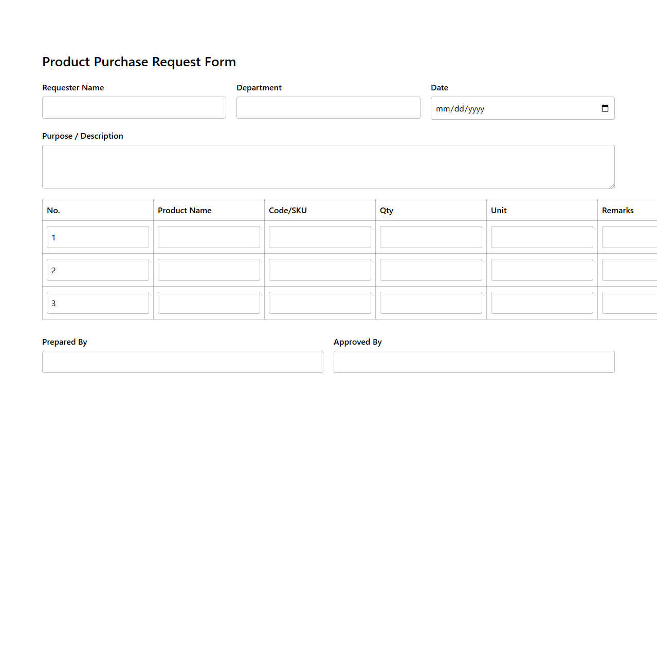Click the Prepared By input field
The width and height of the screenshot is (657, 660).
[x=182, y=362]
